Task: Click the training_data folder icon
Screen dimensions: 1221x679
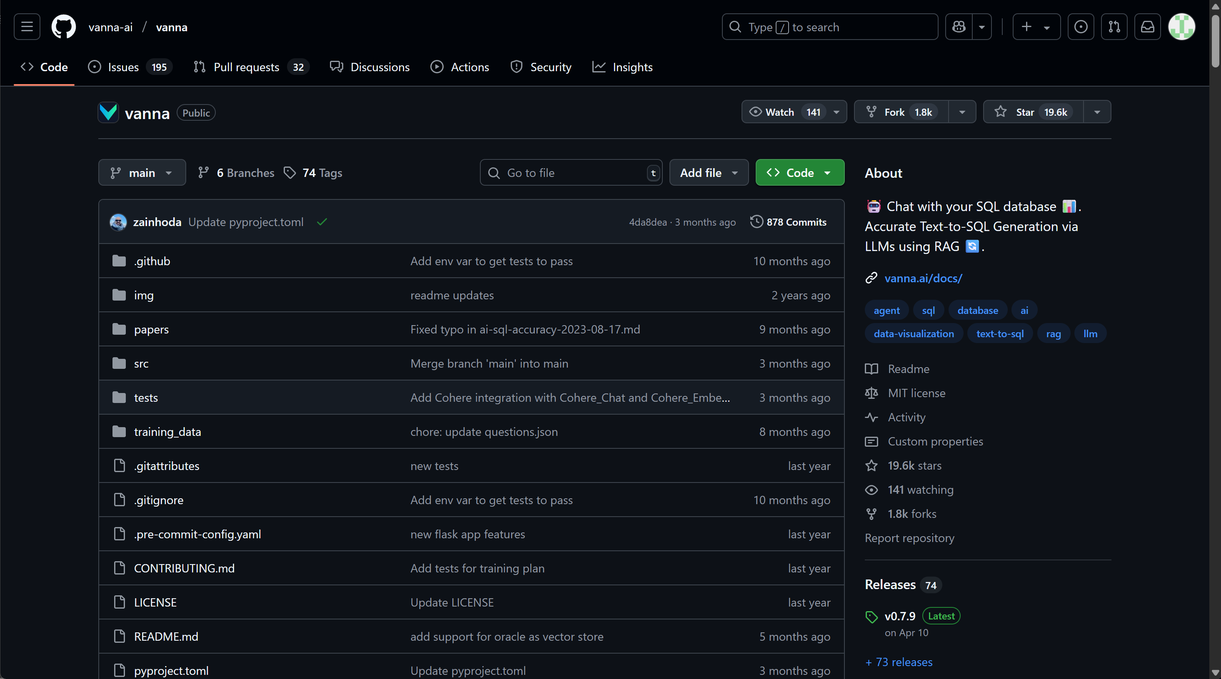Action: point(119,432)
